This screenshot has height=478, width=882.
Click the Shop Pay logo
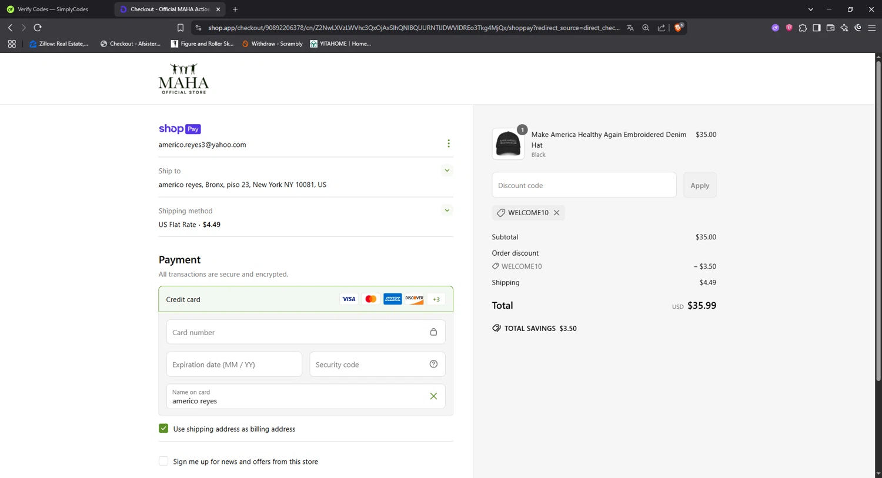pyautogui.click(x=180, y=129)
